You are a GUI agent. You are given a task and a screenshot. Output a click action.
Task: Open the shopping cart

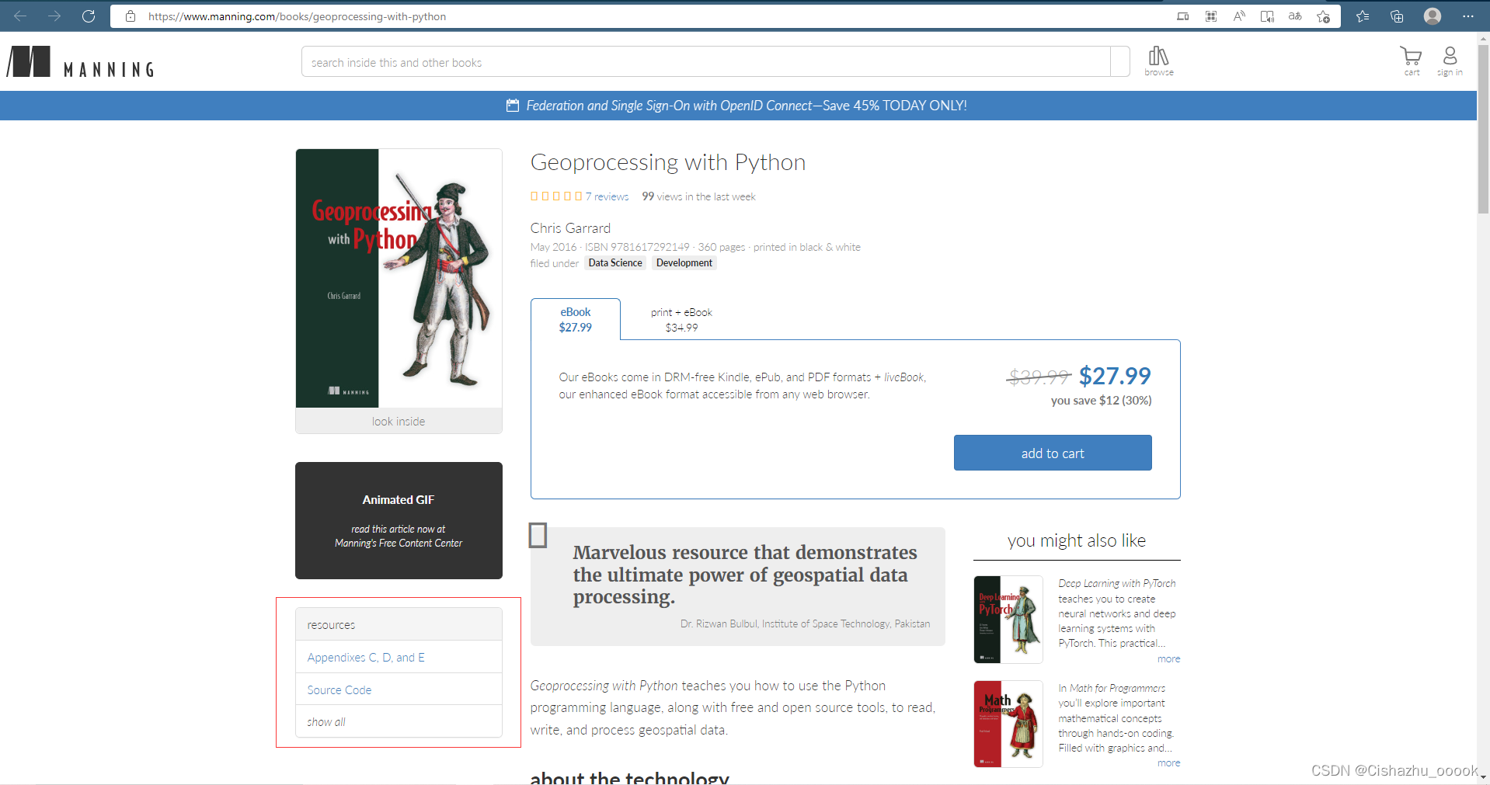point(1412,61)
